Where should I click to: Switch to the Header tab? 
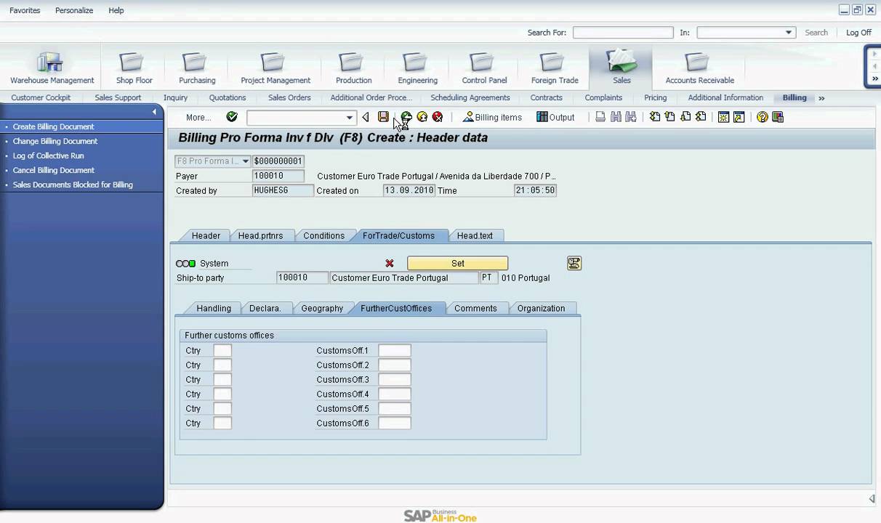tap(206, 235)
